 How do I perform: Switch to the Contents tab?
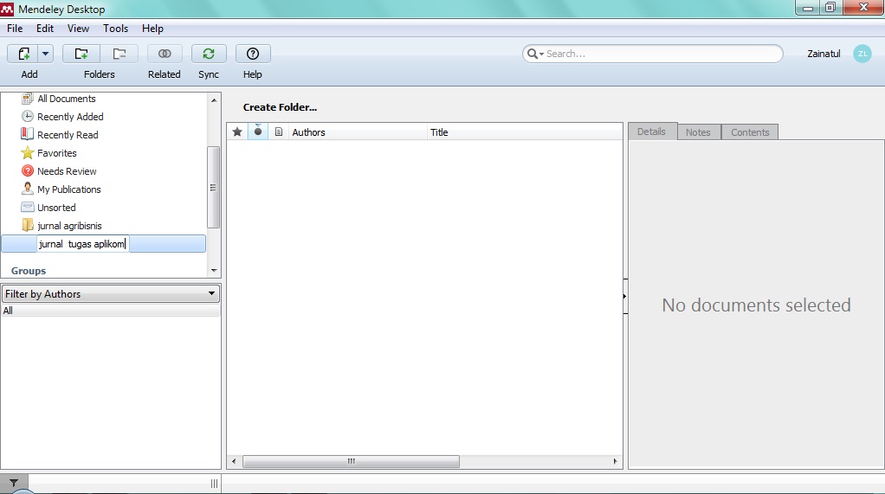point(750,132)
